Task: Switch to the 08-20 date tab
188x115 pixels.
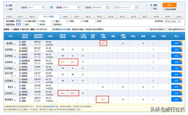Action: point(66,17)
